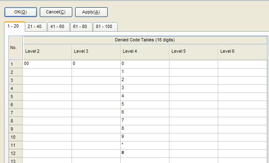Select the Level 4 cell in row 1
This screenshot has height=163, width=269.
click(x=145, y=64)
